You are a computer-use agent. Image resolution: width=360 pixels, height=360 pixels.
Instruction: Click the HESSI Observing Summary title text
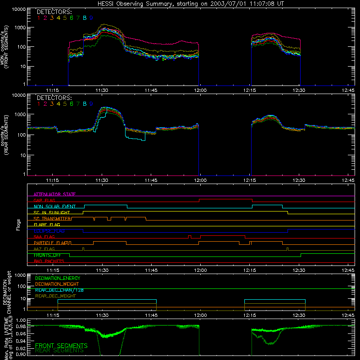coord(191,4)
